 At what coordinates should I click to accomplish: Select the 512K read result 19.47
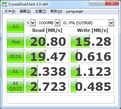[47, 56]
